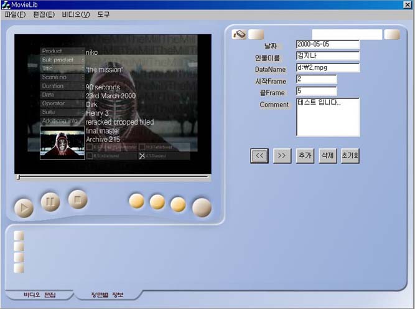Click the eraser icon above the form
The width and height of the screenshot is (415, 309).
(x=240, y=34)
